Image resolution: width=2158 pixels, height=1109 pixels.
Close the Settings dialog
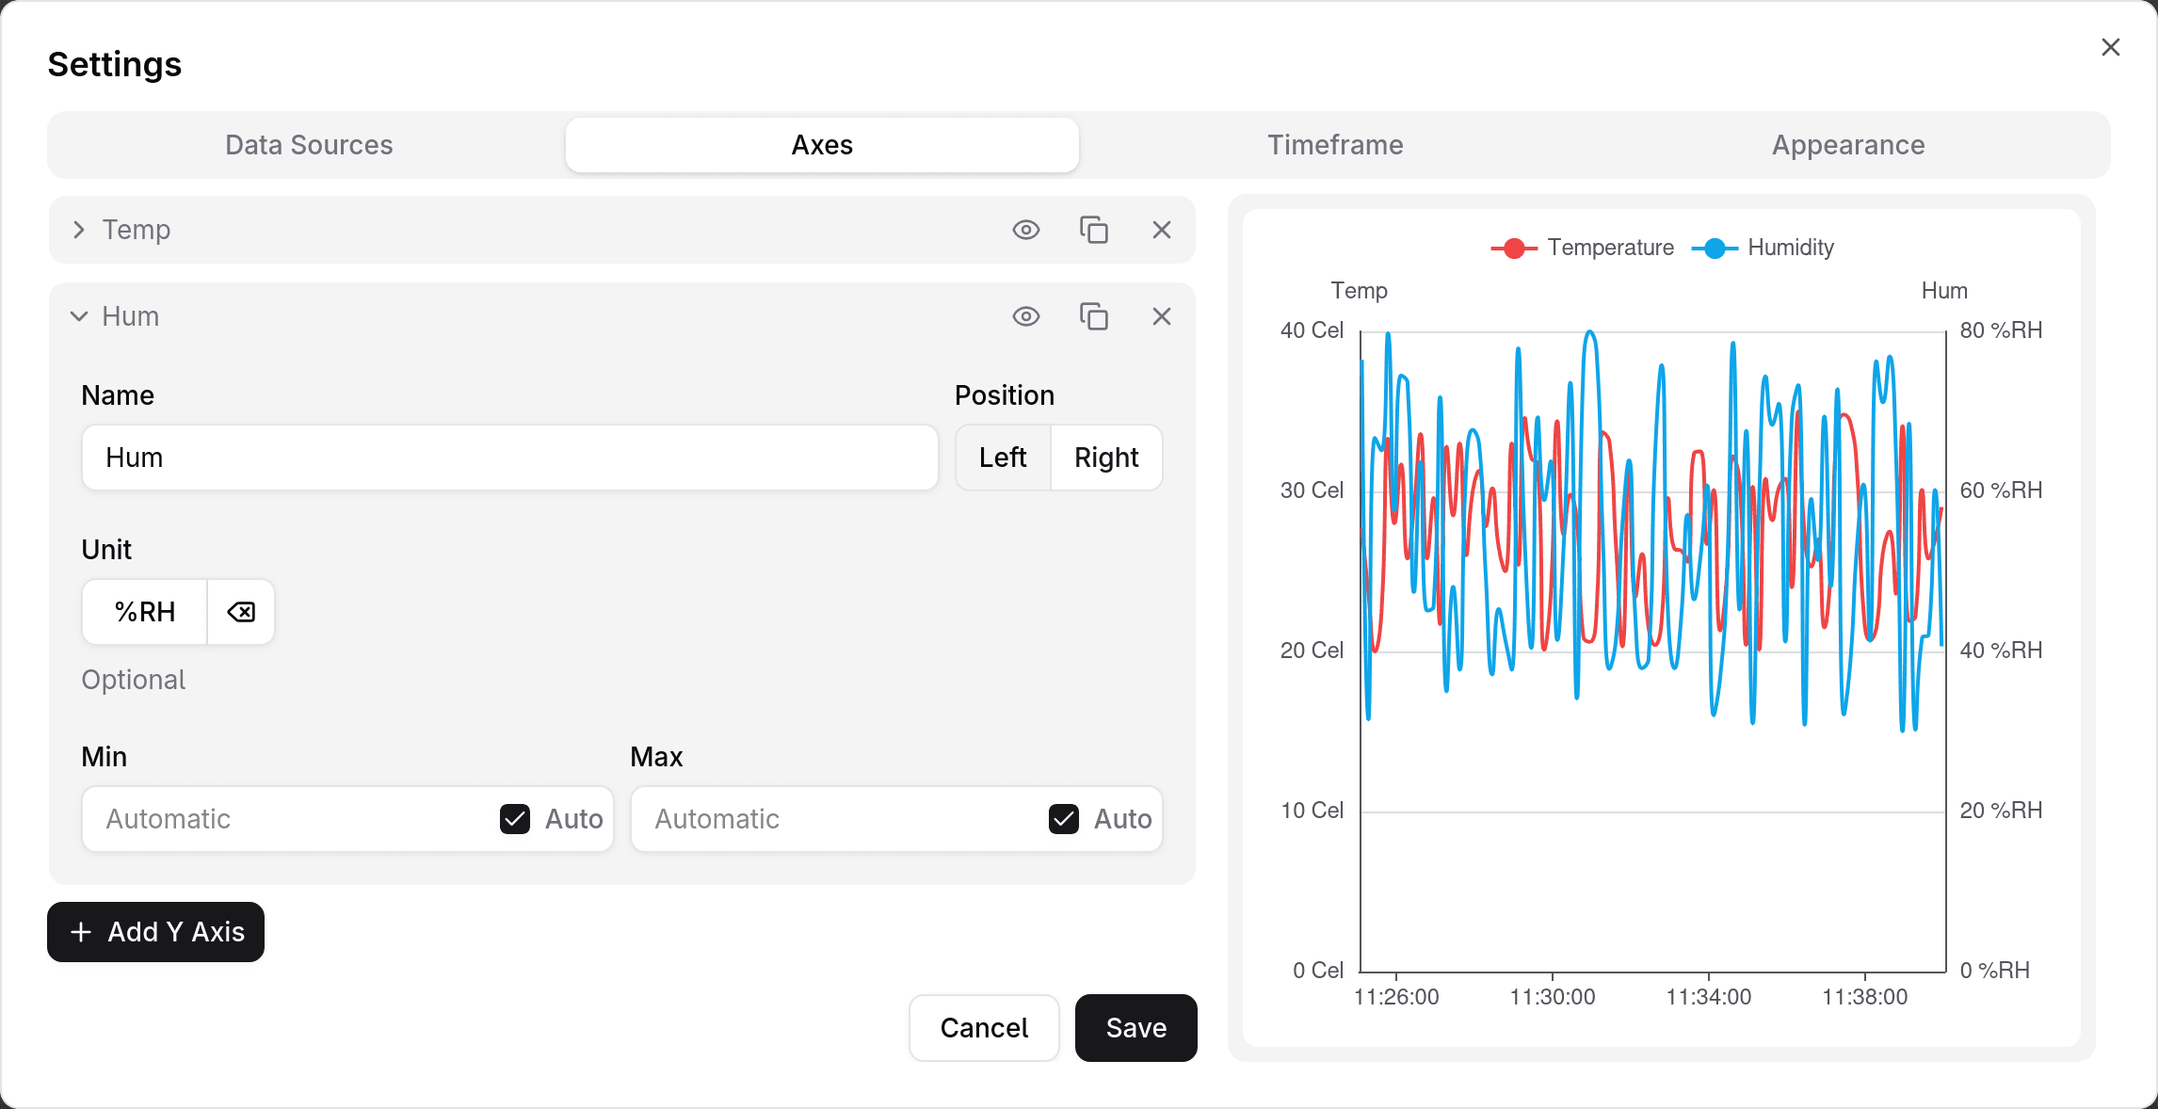click(x=2110, y=47)
